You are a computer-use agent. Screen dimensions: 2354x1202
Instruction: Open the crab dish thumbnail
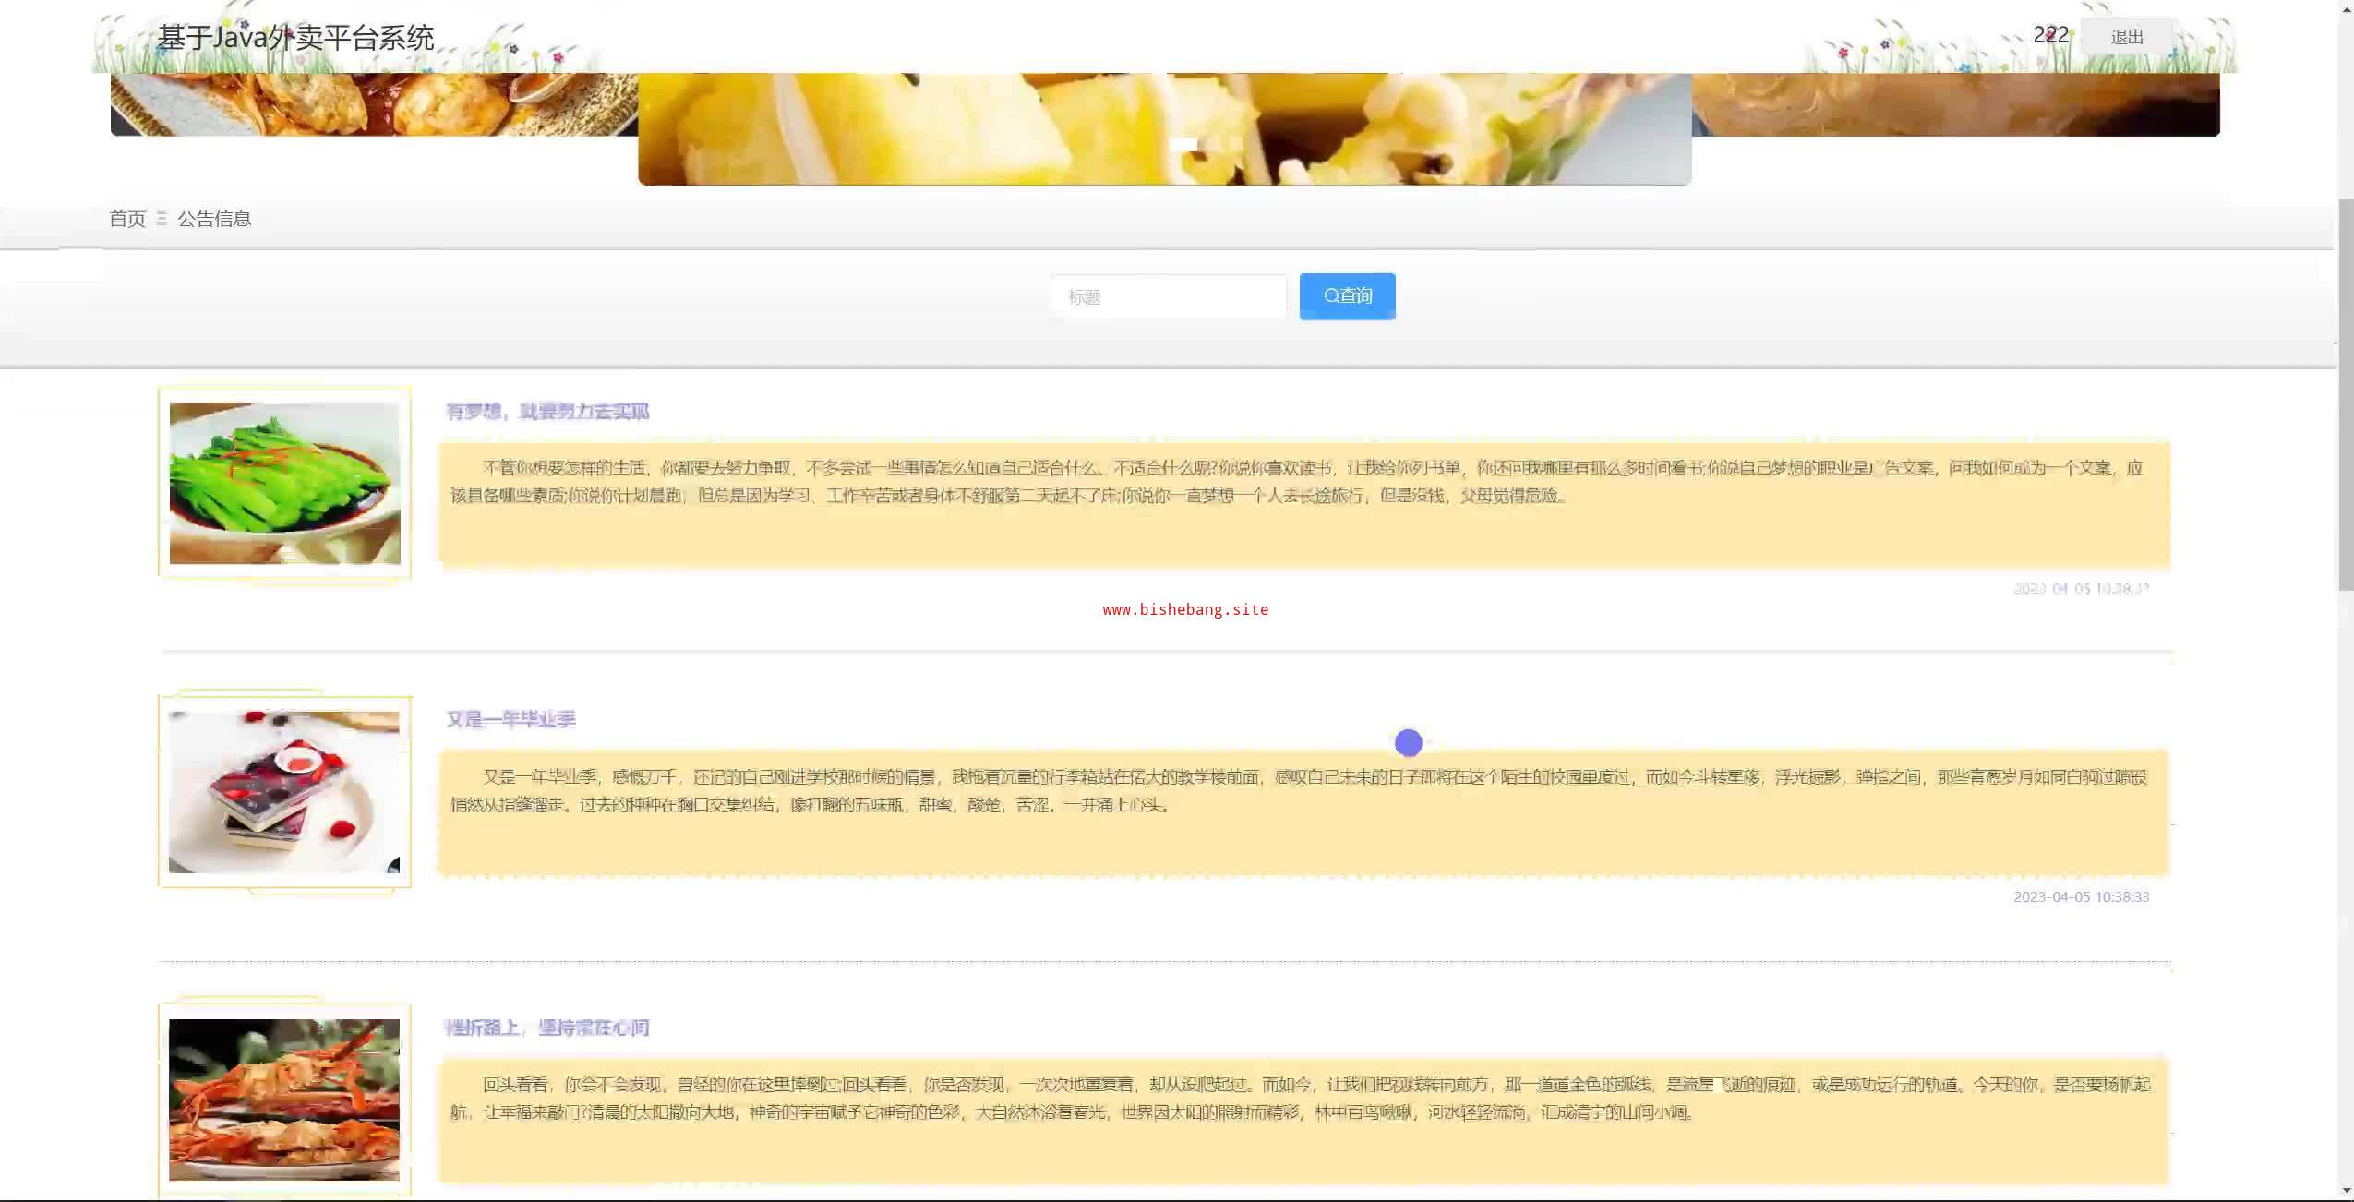pyautogui.click(x=284, y=1099)
